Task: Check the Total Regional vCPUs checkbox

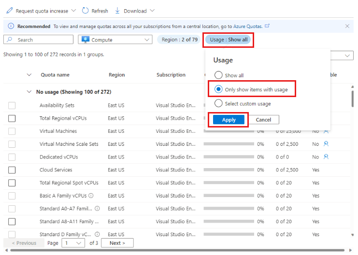Action: [x=12, y=118]
